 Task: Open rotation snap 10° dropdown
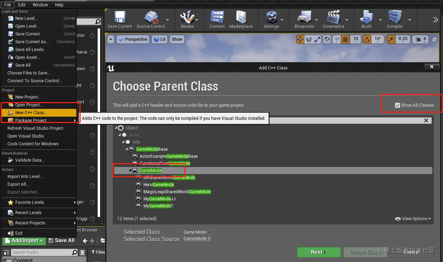377,39
